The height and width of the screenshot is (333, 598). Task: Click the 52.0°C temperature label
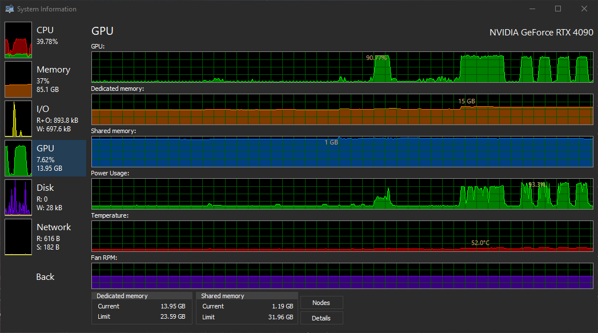coord(480,243)
